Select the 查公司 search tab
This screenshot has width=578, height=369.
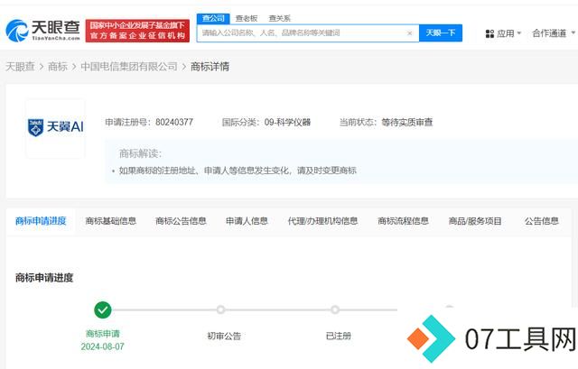[213, 18]
